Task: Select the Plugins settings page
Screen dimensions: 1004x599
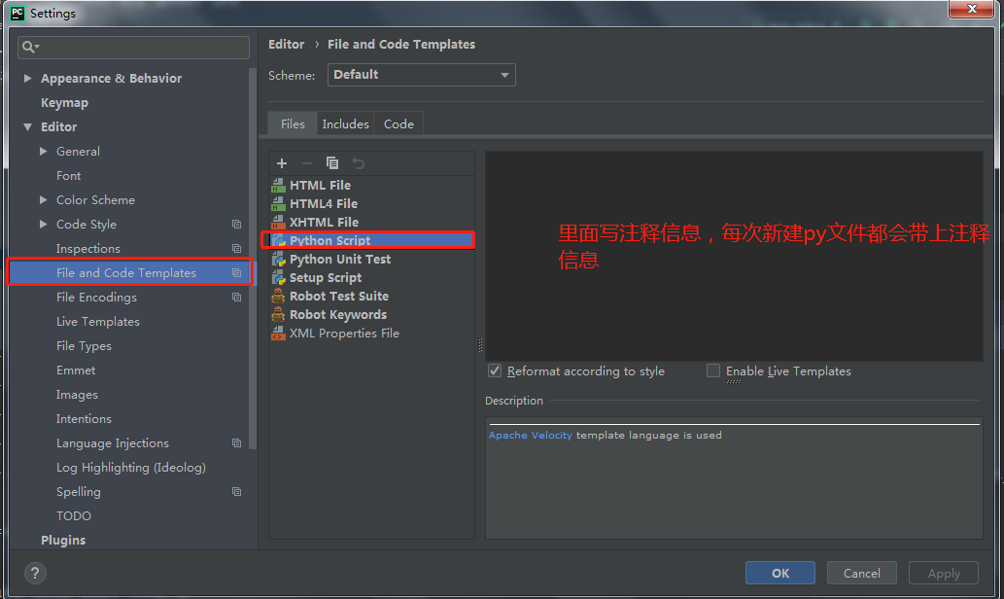Action: click(x=63, y=540)
